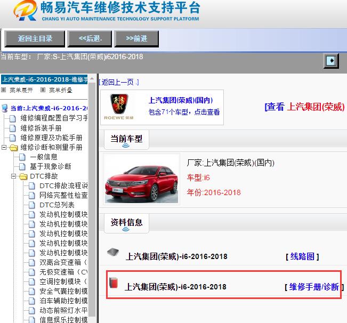Open 泊车辅助控制模 tree item
Screen dimensions: 347x323
tap(63, 301)
